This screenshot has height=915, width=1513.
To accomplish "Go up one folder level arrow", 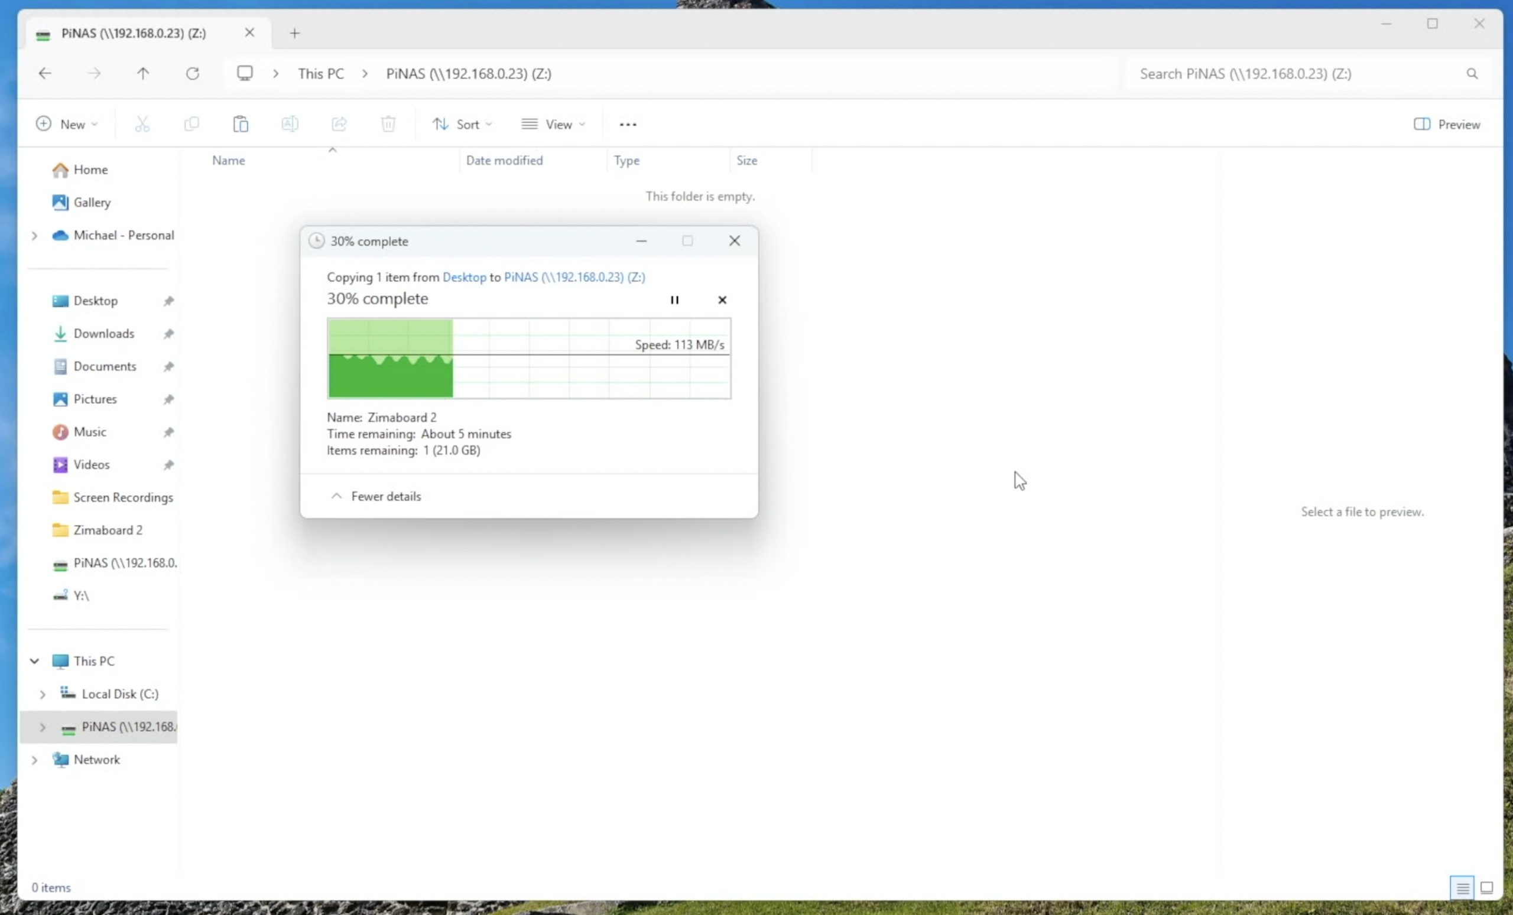I will (142, 74).
